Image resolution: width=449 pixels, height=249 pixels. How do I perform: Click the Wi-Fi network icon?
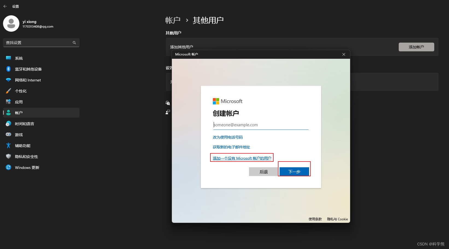[8, 80]
